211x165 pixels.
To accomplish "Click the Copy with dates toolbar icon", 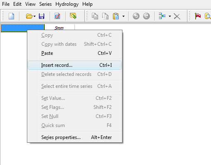I will [105, 16].
